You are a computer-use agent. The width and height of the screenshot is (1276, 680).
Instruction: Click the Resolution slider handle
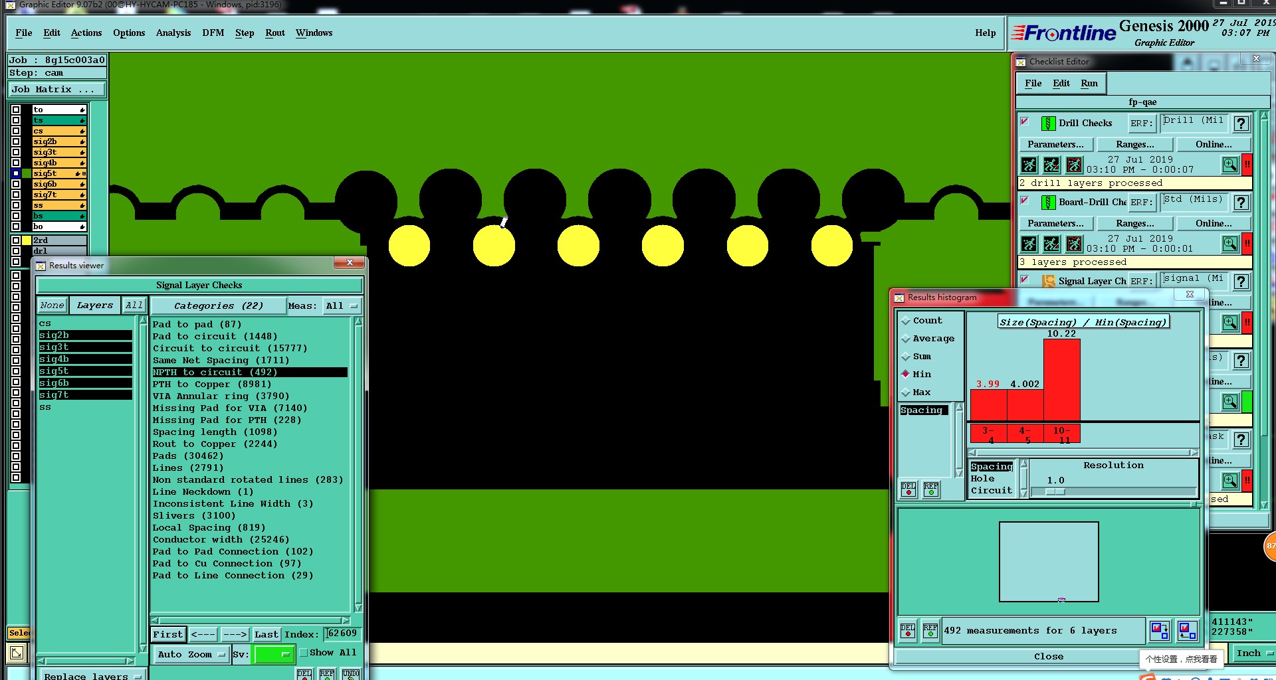point(1055,492)
